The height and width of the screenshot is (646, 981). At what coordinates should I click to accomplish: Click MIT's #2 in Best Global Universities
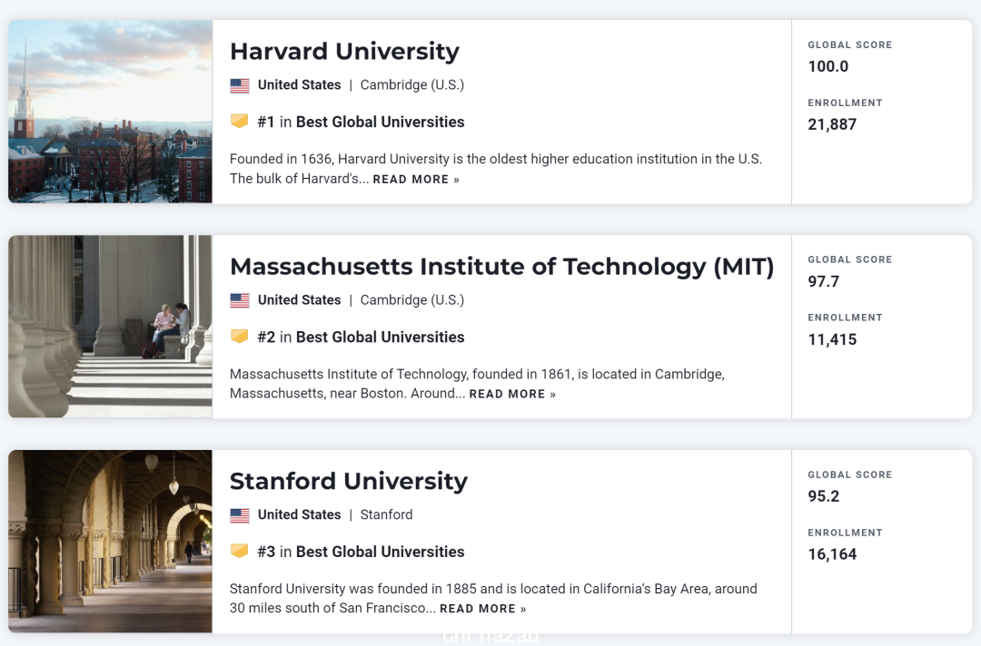tap(361, 337)
